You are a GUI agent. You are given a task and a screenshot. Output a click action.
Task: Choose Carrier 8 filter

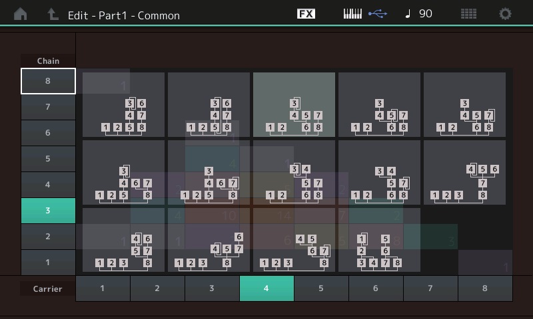point(485,288)
